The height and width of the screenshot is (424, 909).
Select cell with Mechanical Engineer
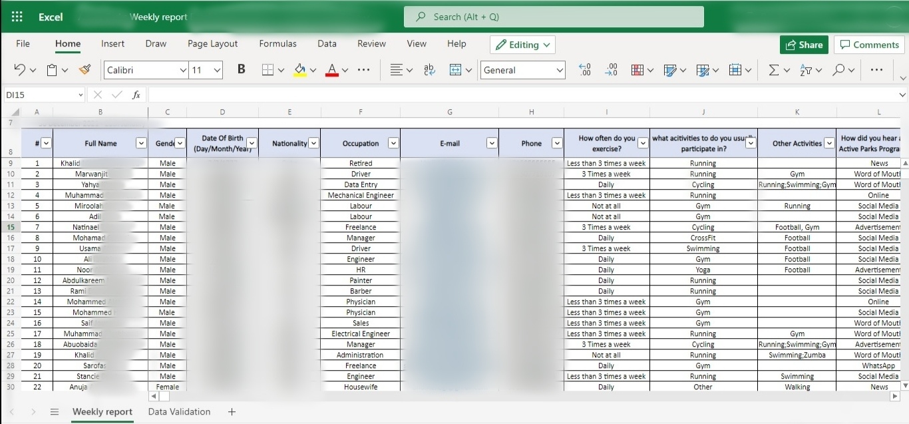point(360,195)
